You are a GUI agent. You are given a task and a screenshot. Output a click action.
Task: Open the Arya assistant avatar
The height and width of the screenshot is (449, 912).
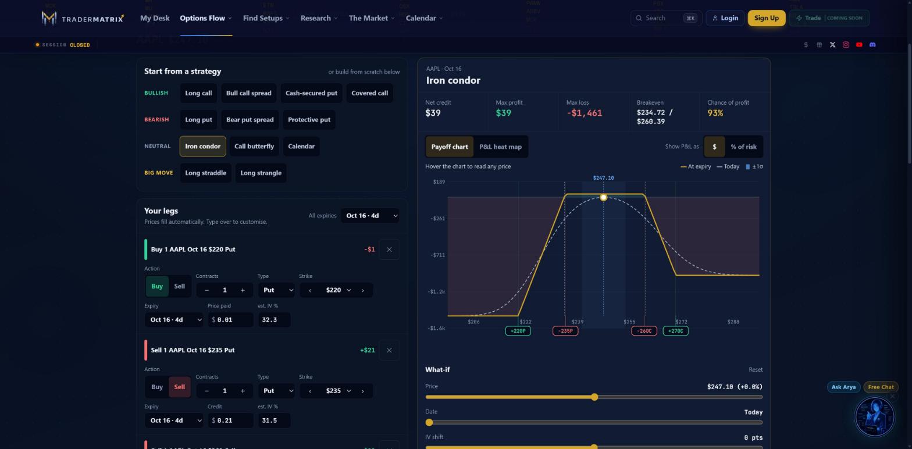[x=874, y=416]
